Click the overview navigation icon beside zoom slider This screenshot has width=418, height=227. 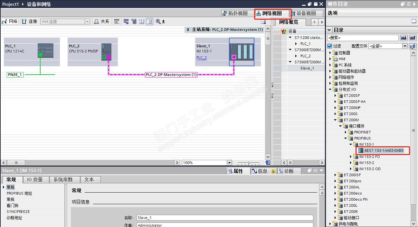click(x=268, y=163)
